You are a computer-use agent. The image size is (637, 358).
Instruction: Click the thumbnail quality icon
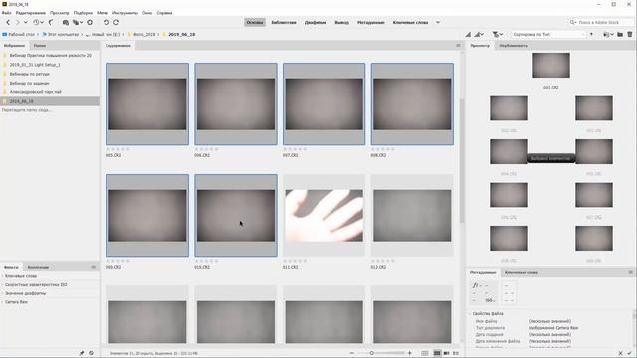pos(468,35)
